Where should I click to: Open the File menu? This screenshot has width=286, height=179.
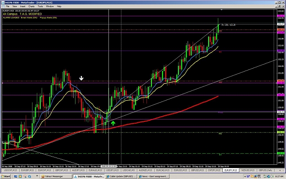coord(8,6)
